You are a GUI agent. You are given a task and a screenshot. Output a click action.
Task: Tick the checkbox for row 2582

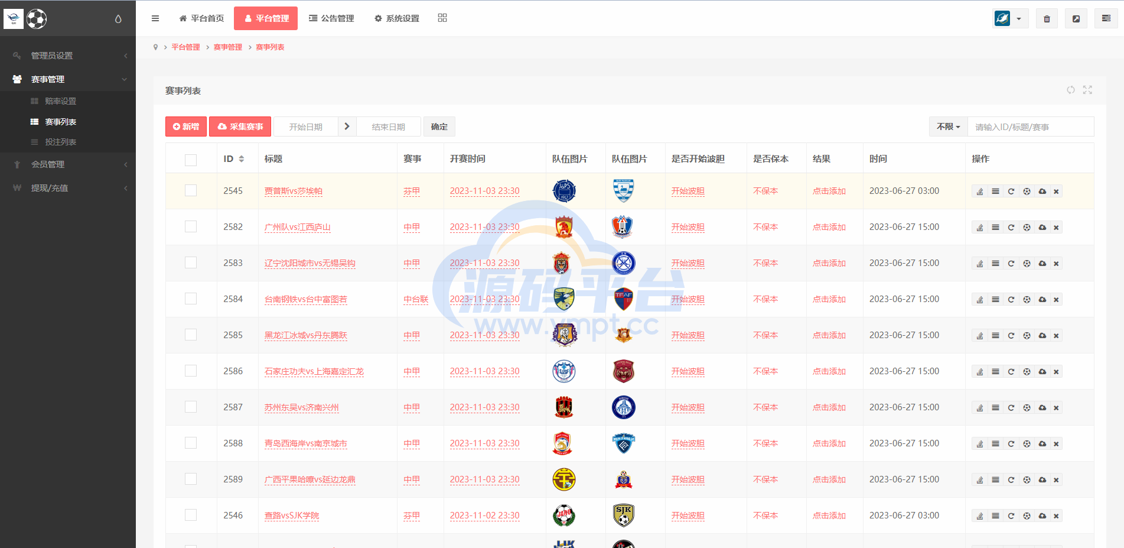click(x=191, y=226)
